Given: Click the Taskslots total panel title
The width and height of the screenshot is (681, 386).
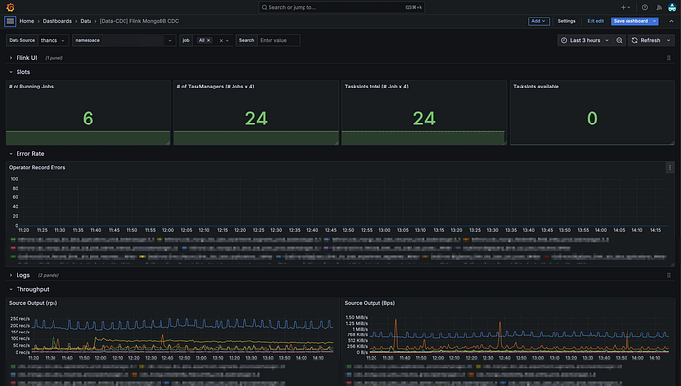Looking at the screenshot, I should coord(376,87).
